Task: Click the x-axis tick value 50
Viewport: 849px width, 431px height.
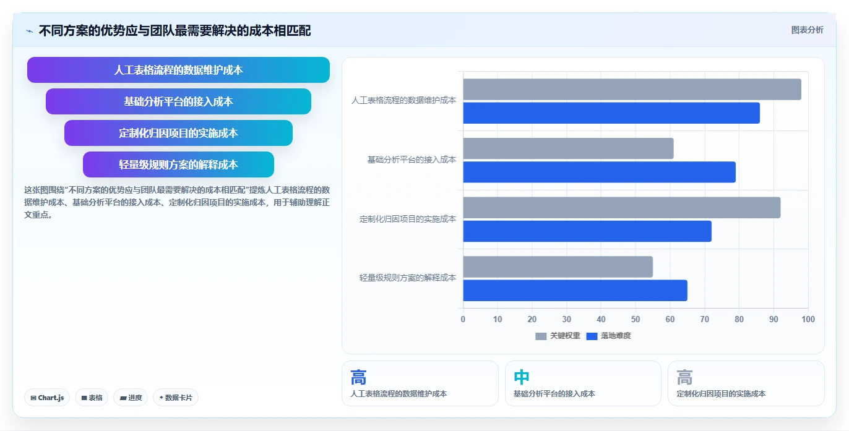Action: (x=636, y=319)
